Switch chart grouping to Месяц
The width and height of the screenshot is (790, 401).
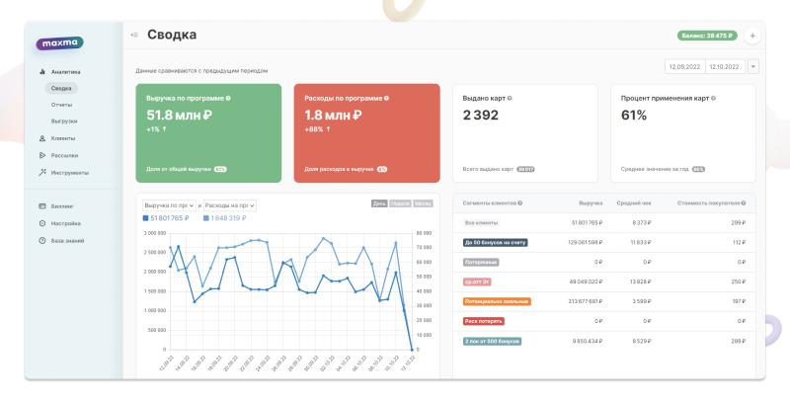pos(423,204)
